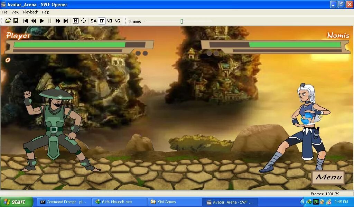Expand hidden tray icons with the arrow
The width and height of the screenshot is (354, 207).
[x=303, y=202]
